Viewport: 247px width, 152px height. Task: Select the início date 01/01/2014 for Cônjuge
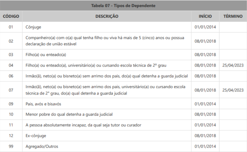pos(205,27)
